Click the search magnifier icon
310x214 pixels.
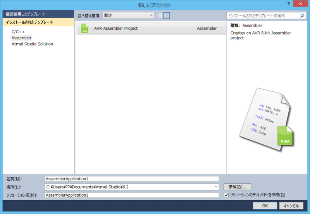pos(302,15)
